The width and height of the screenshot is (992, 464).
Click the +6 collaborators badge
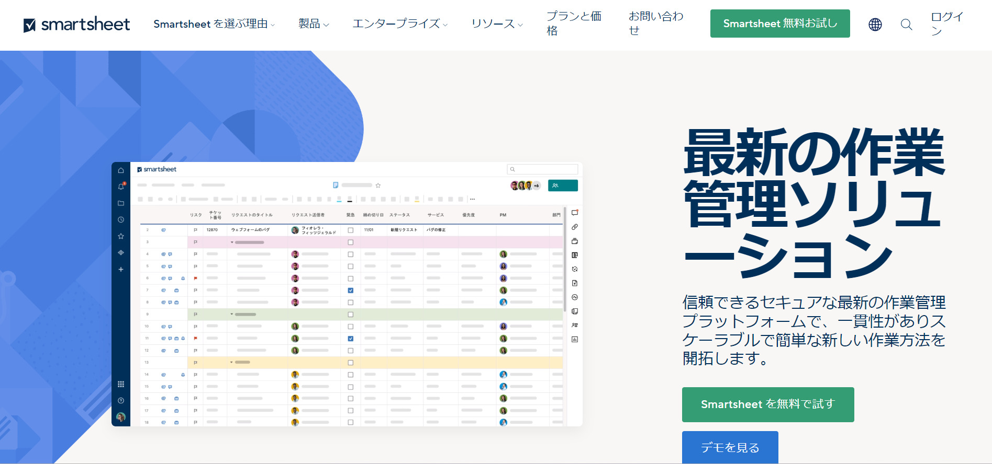537,185
